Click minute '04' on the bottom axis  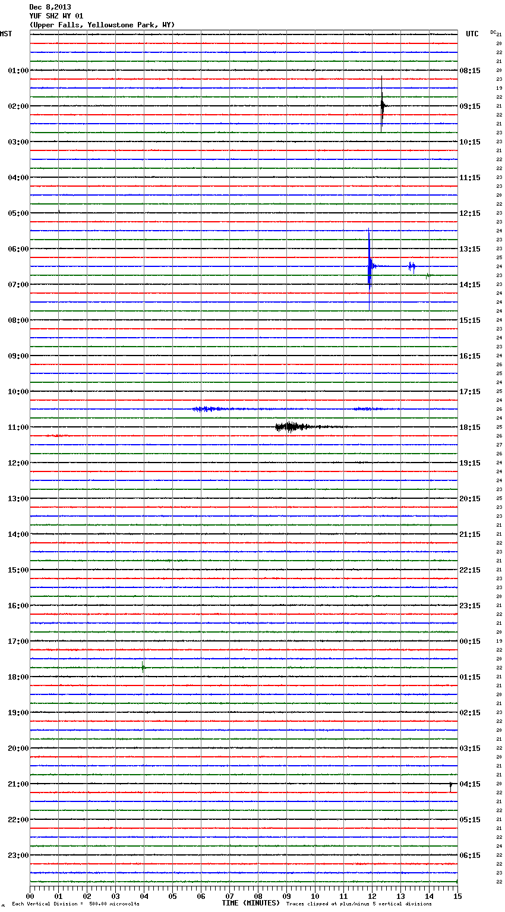(144, 896)
